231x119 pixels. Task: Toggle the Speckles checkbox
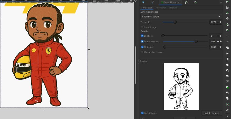[x=142, y=36]
